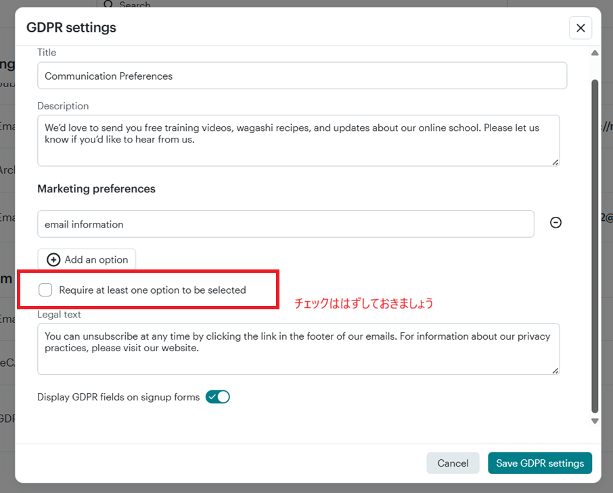Disable Display GDPR fields on signup forms
This screenshot has width=613, height=493.
click(218, 397)
